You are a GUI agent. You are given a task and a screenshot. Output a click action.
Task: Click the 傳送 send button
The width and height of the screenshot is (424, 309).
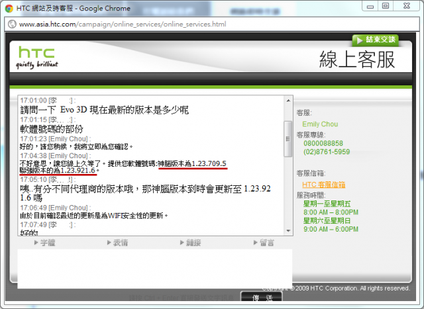262,296
